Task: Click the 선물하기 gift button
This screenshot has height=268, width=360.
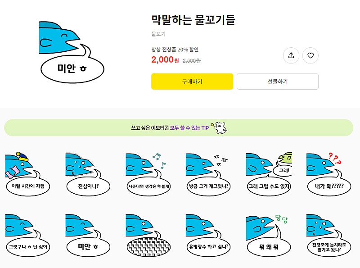Action: pyautogui.click(x=278, y=82)
